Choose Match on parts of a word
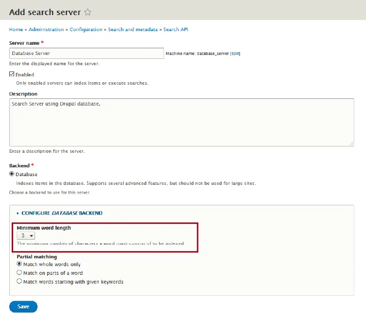The width and height of the screenshot is (366, 324). [x=19, y=272]
